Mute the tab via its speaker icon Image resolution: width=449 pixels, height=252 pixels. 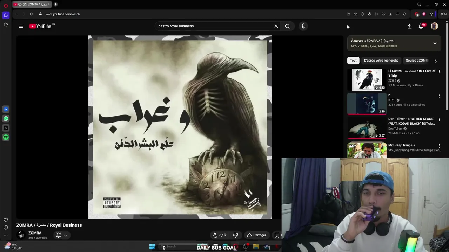point(20,5)
